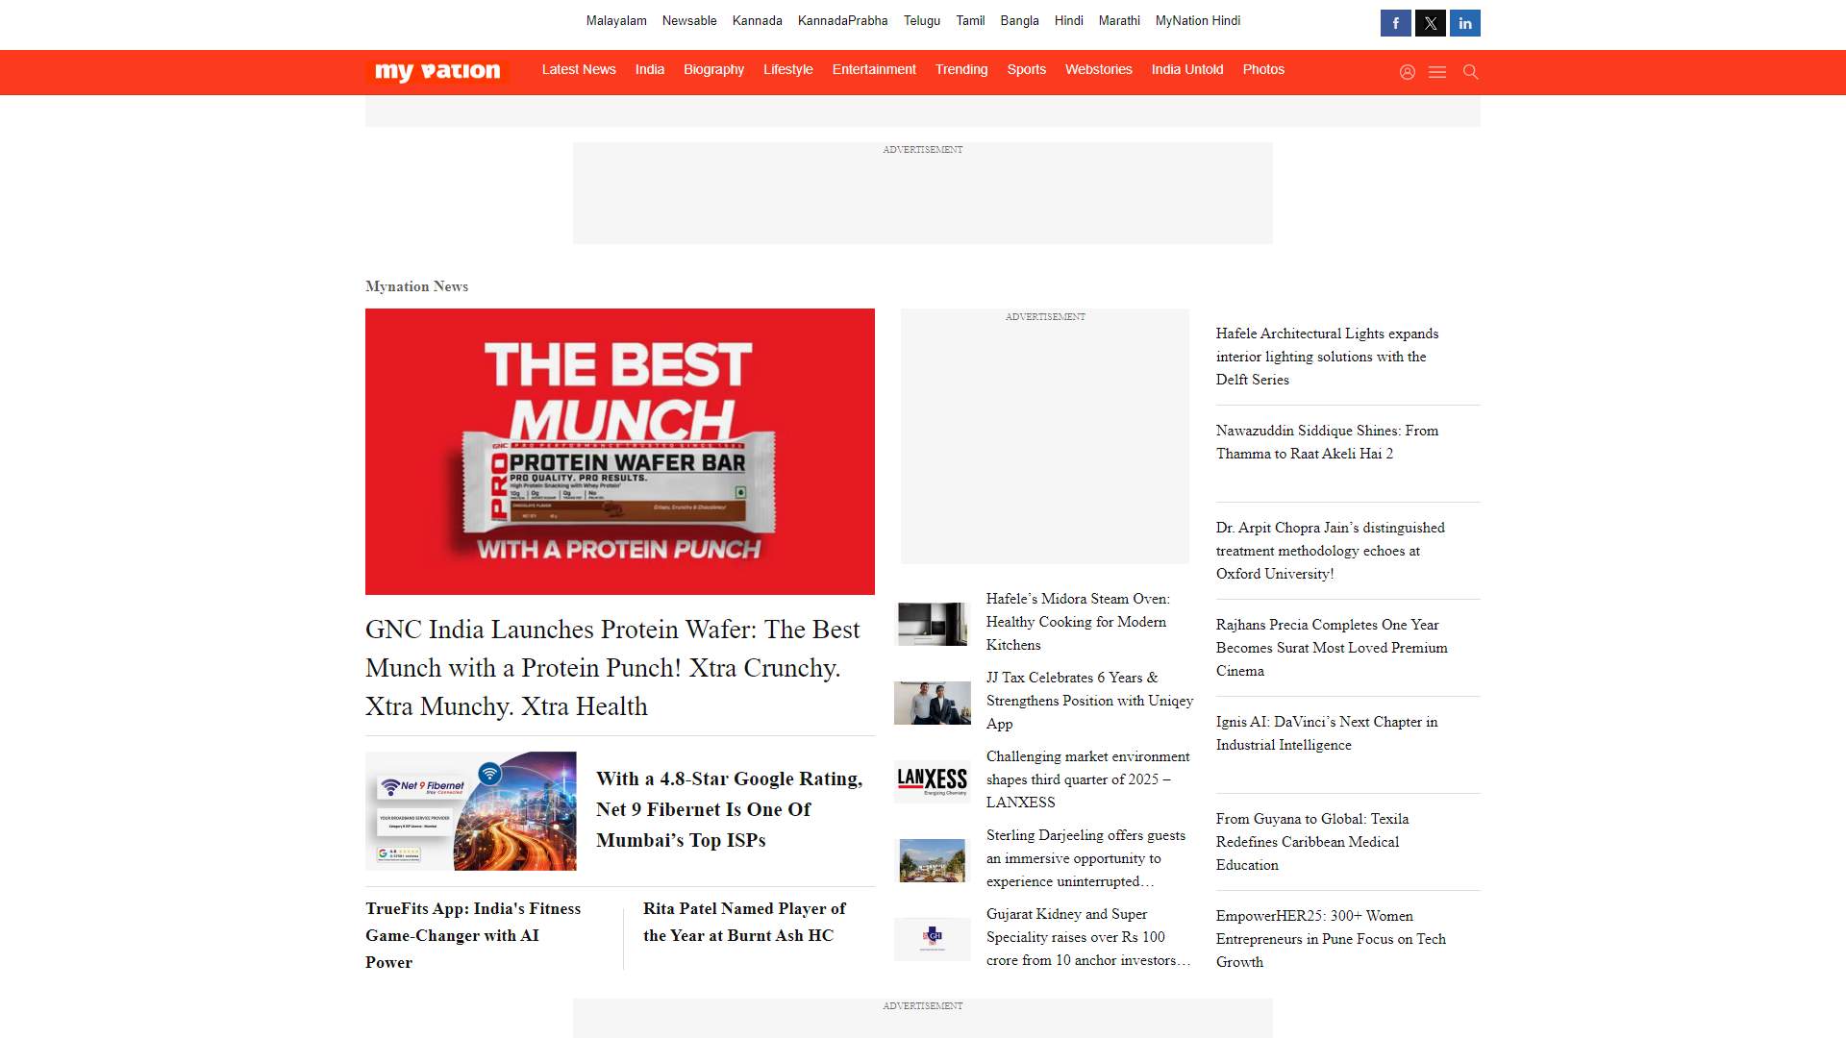Open the LANXESS logo thumbnail
Viewport: 1846px width, 1038px height.
click(932, 779)
